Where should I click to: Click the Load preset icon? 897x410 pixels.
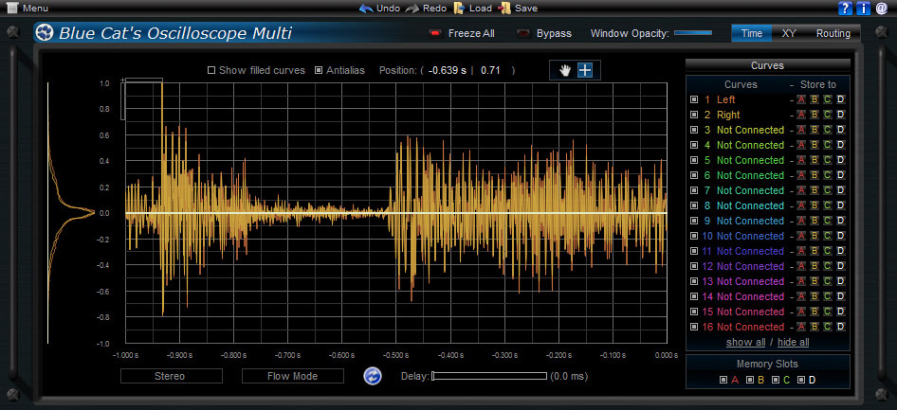click(x=459, y=9)
